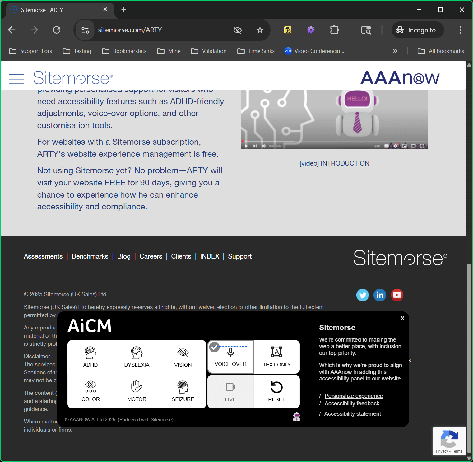Open a new browser tab
Viewport: 473px width, 462px height.
pyautogui.click(x=124, y=9)
